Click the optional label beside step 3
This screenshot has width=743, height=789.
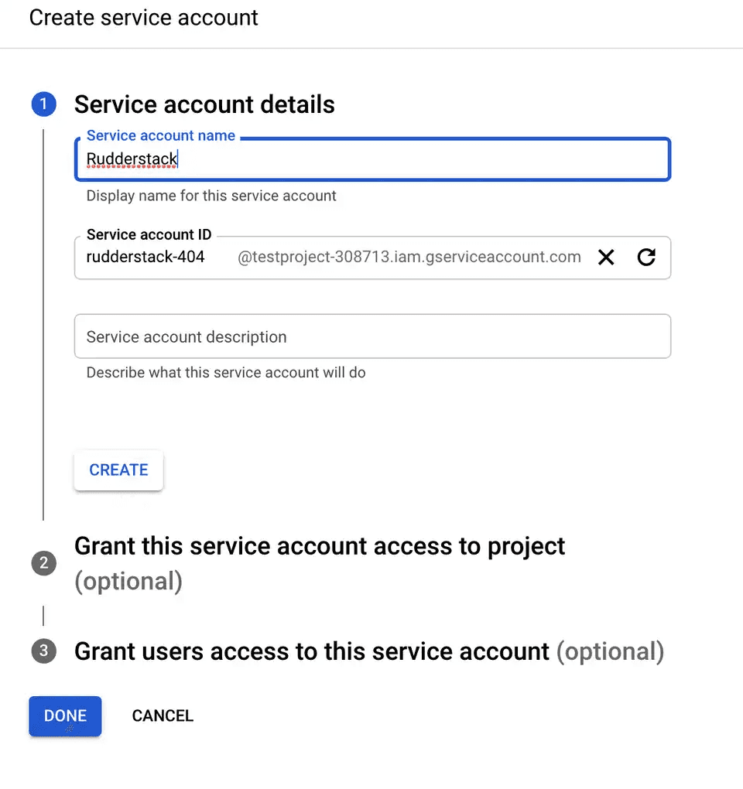tap(611, 651)
